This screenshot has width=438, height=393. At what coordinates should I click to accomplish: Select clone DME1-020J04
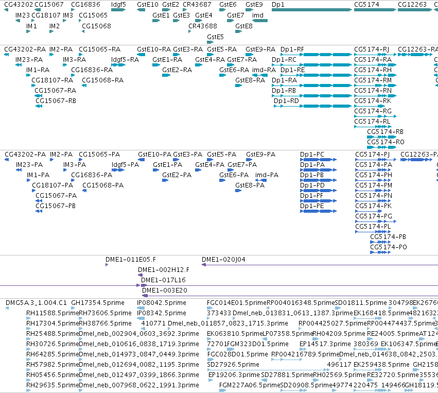click(320, 265)
